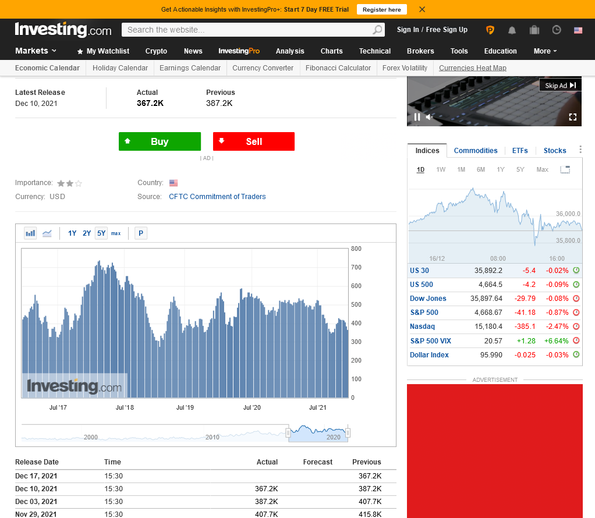Open the InvestingPro menu item
Viewport: 595px width, 518px height.
[239, 51]
